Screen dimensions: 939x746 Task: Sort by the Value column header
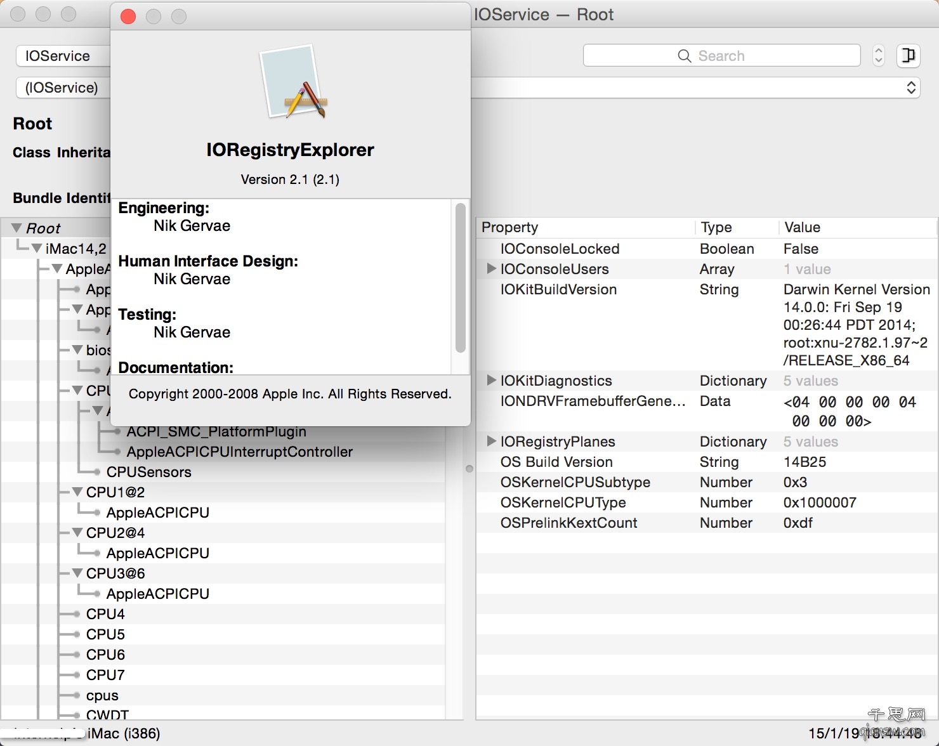coord(858,227)
